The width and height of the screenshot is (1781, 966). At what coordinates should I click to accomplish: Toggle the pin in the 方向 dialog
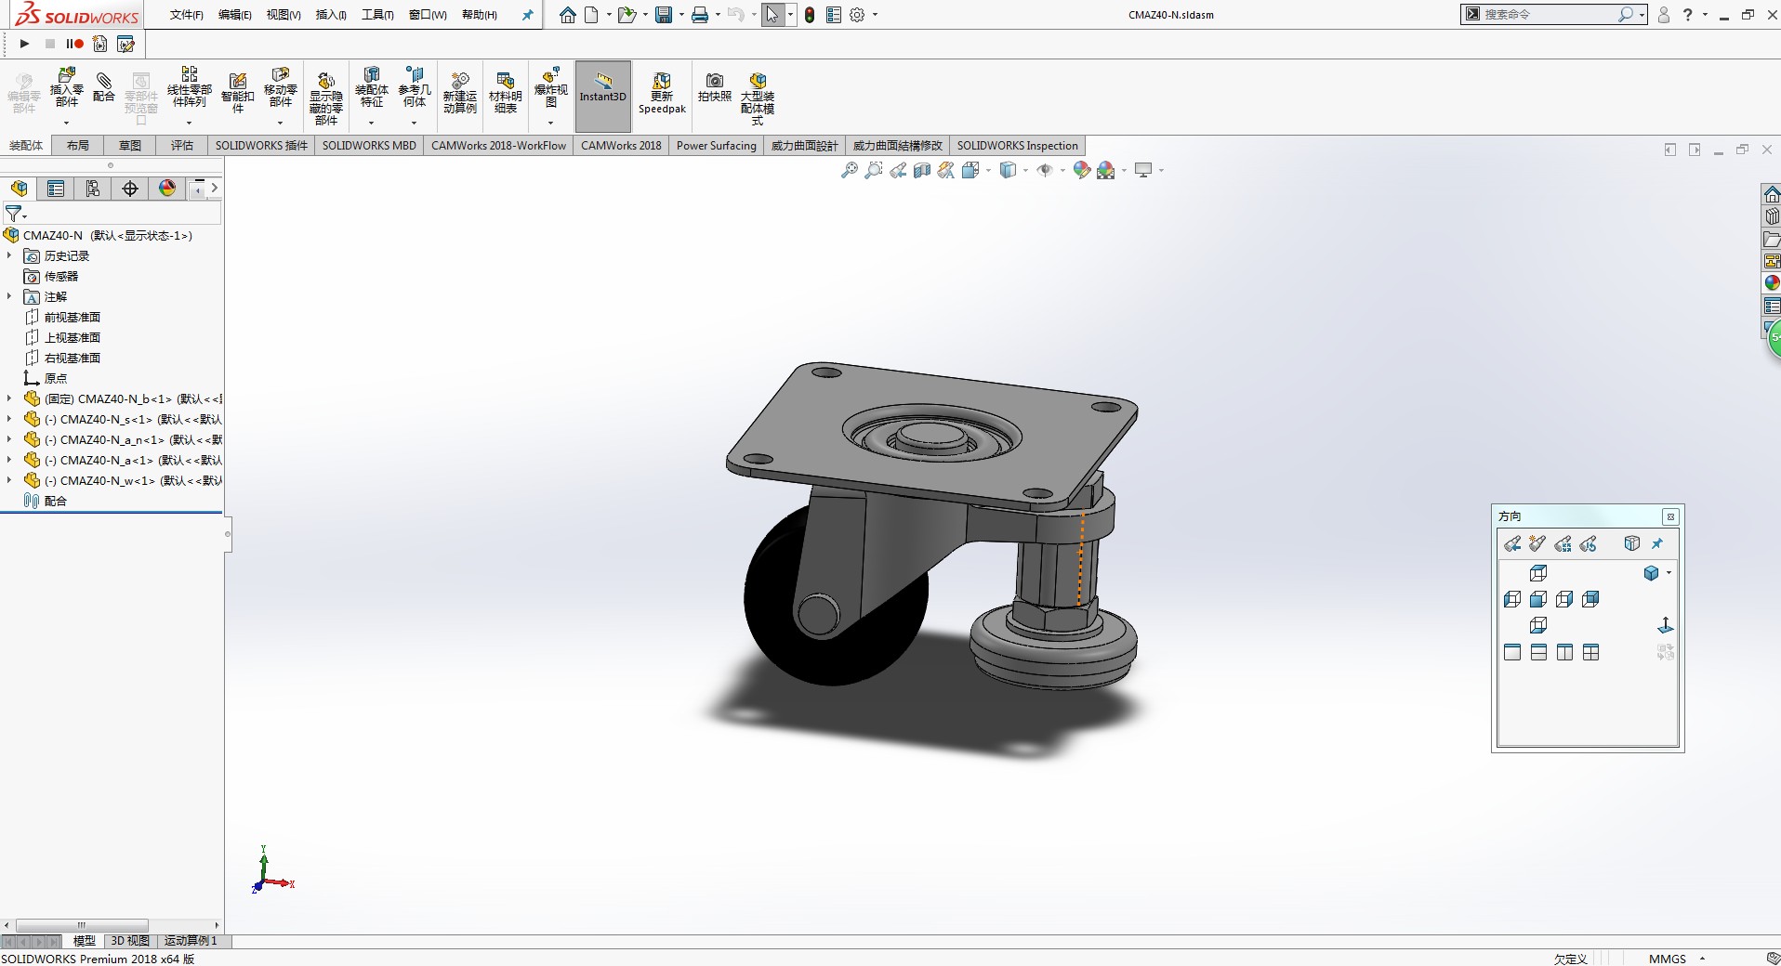tap(1657, 544)
